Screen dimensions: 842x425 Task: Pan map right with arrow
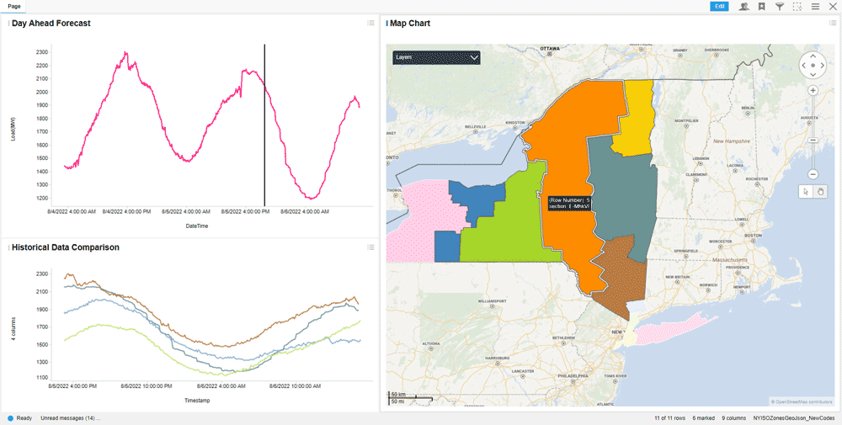coord(822,66)
